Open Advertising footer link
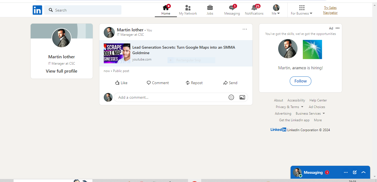Image resolution: width=377 pixels, height=182 pixels. (x=283, y=114)
